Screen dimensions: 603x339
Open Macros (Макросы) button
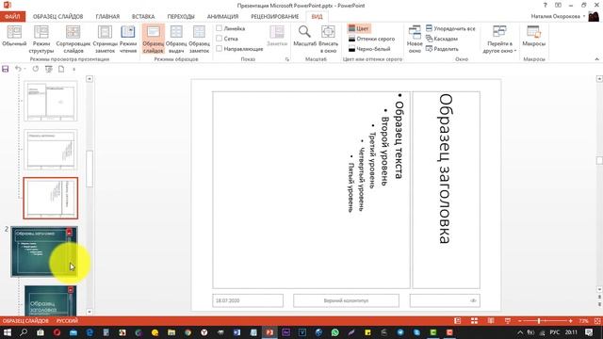(534, 37)
